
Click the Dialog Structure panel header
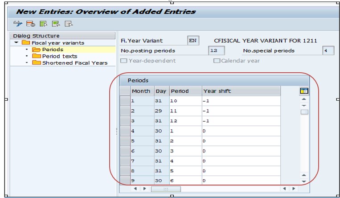tap(63, 36)
